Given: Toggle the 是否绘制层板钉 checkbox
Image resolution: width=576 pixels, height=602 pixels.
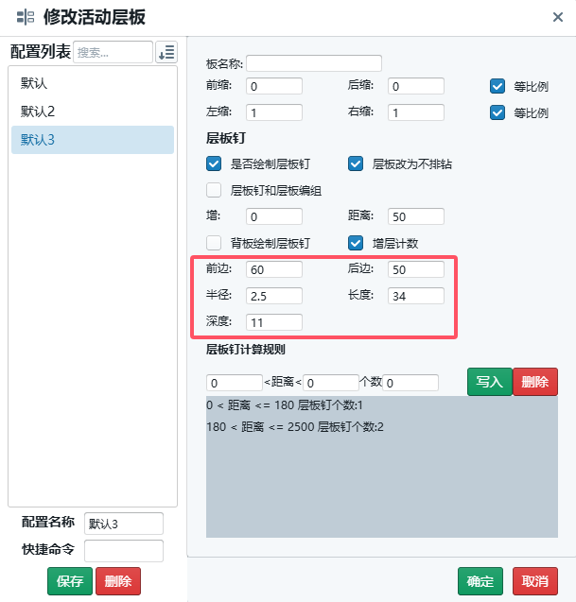Looking at the screenshot, I should click(214, 163).
